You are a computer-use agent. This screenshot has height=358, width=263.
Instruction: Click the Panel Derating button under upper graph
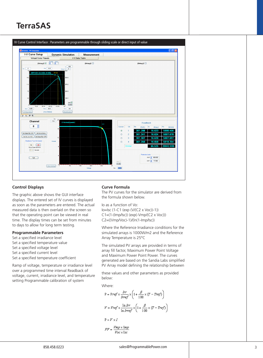coord(68,112)
